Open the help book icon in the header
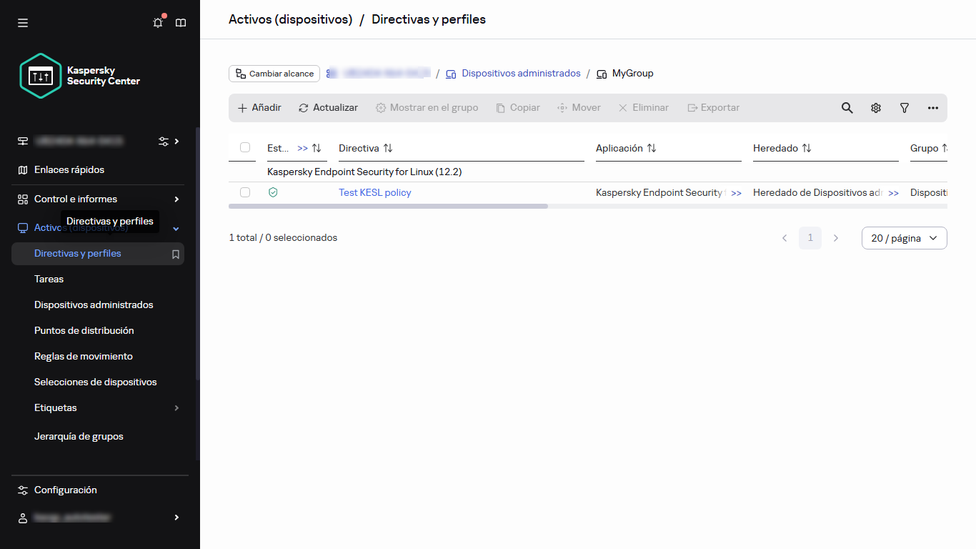976x549 pixels. 180,22
